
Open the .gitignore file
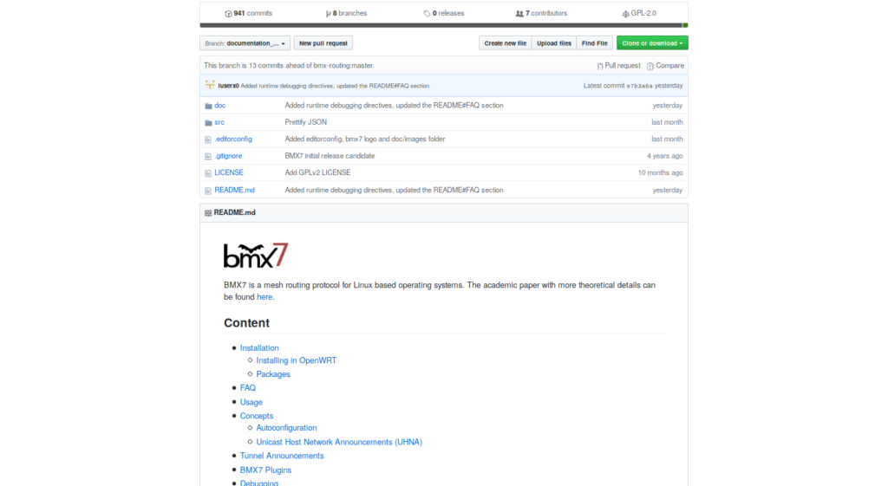pyautogui.click(x=228, y=156)
